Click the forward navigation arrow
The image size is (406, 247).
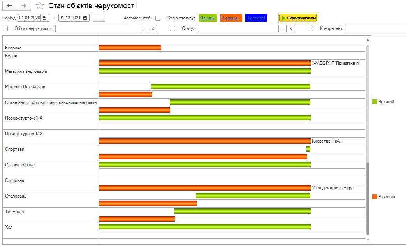coord(23,6)
